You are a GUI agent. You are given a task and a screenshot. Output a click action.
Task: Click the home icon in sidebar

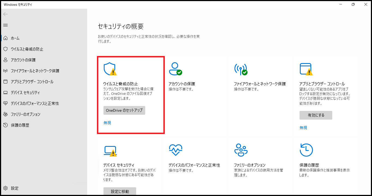pos(5,38)
